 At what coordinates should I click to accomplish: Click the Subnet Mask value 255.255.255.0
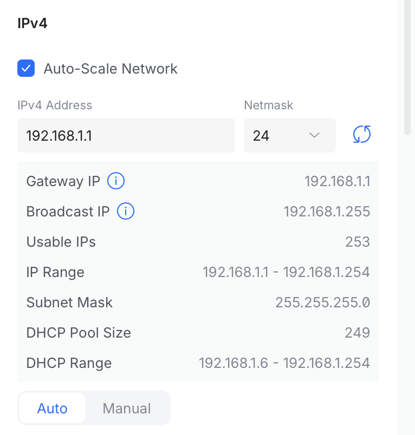point(322,302)
